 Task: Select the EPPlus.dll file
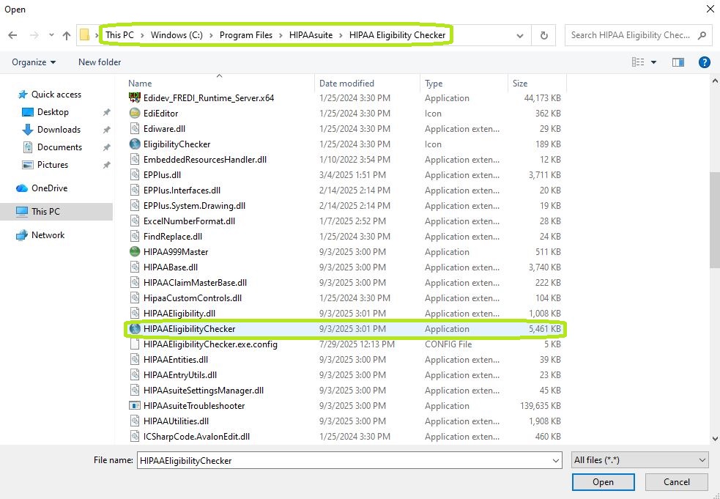(x=162, y=174)
